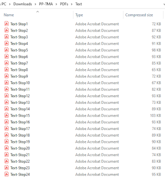Image resolution: width=165 pixels, height=177 pixels.
Task: Click the PDF icon of Text-Stop7
Action: (6, 63)
